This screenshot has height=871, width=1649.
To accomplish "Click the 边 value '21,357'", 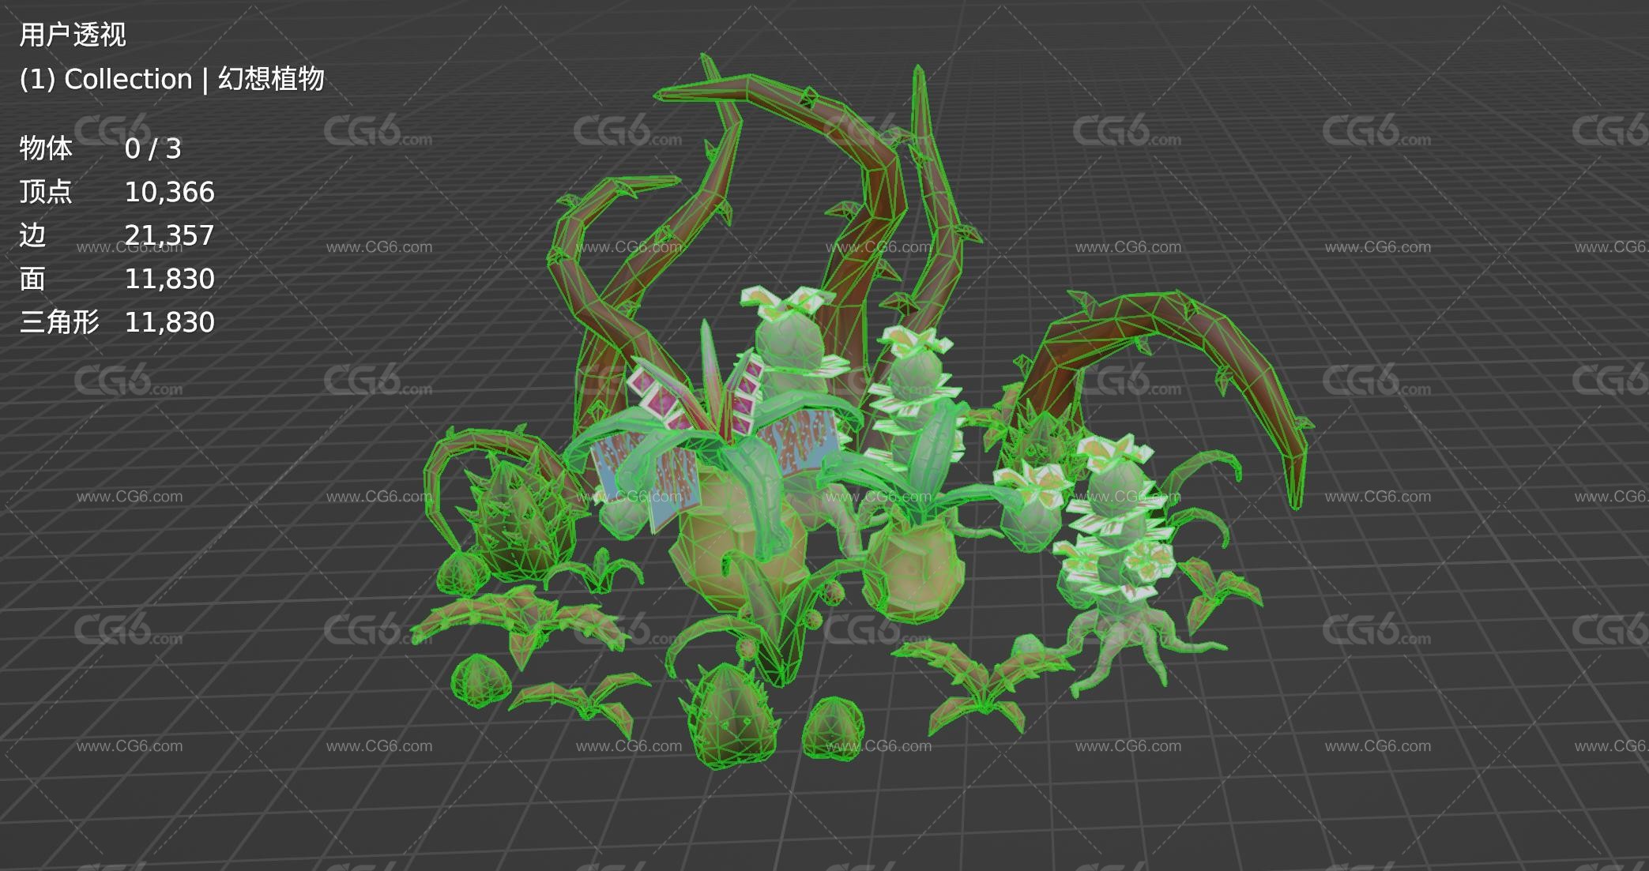I will [169, 235].
